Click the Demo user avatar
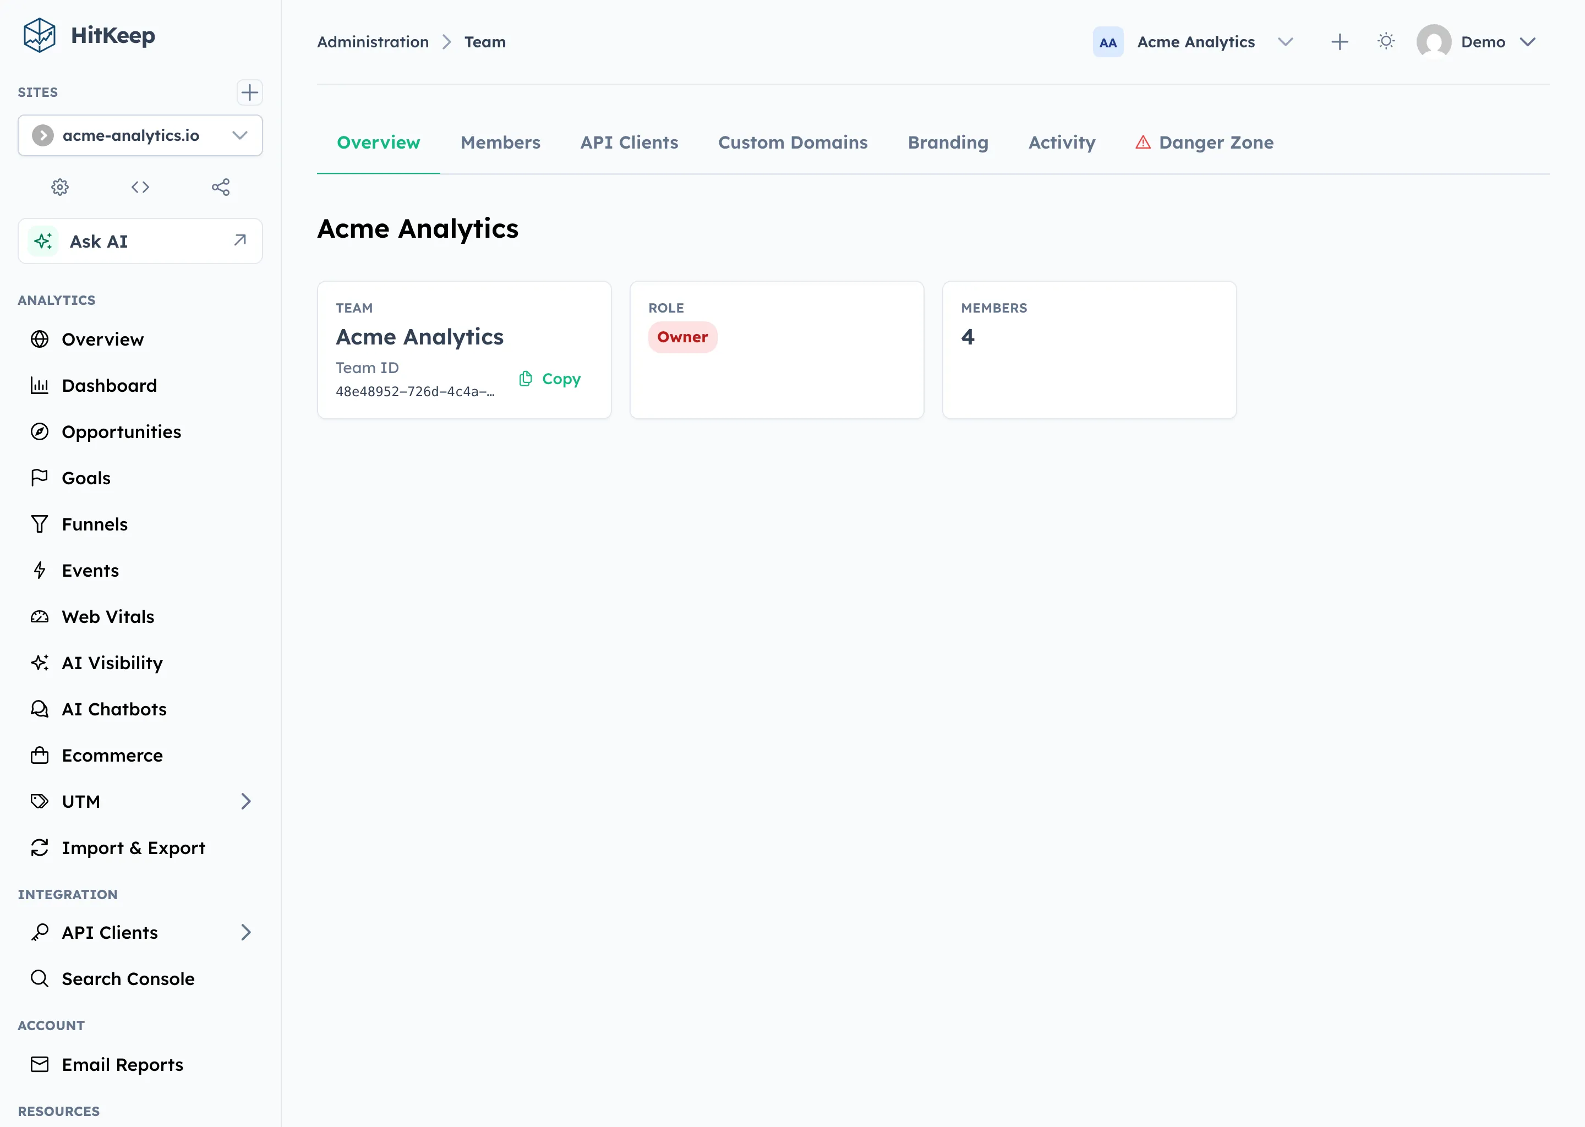Image resolution: width=1585 pixels, height=1127 pixels. (1434, 42)
